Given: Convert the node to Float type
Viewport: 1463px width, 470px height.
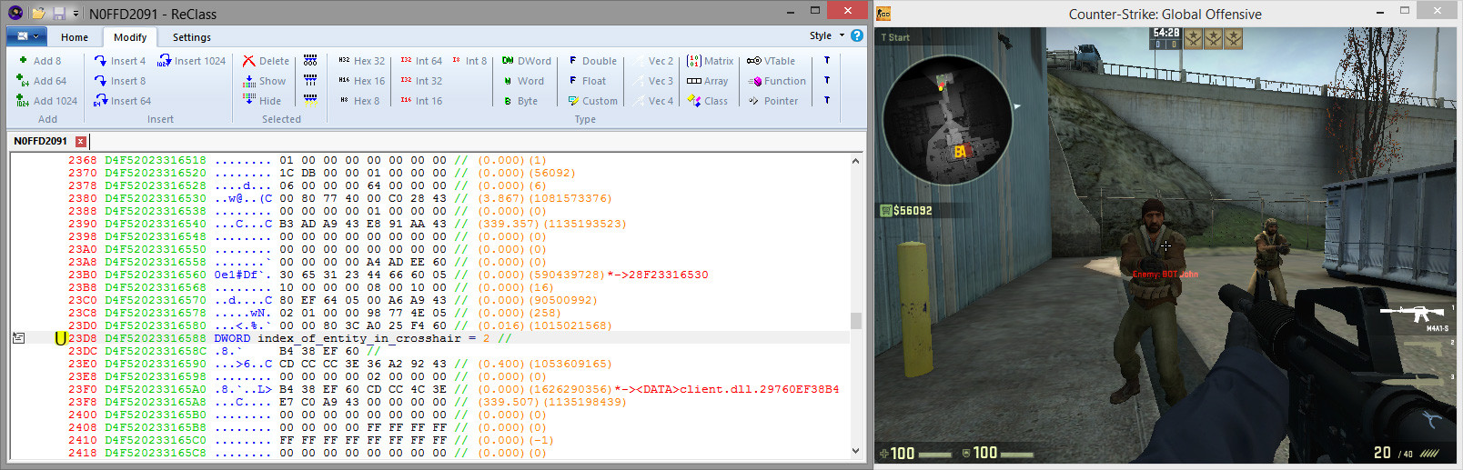Looking at the screenshot, I should tap(587, 81).
